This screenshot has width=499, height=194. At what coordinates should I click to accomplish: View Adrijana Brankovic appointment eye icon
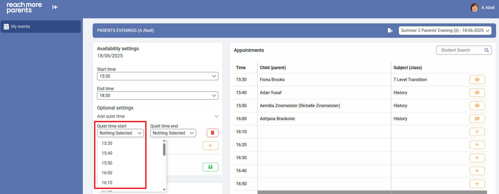pyautogui.click(x=477, y=119)
